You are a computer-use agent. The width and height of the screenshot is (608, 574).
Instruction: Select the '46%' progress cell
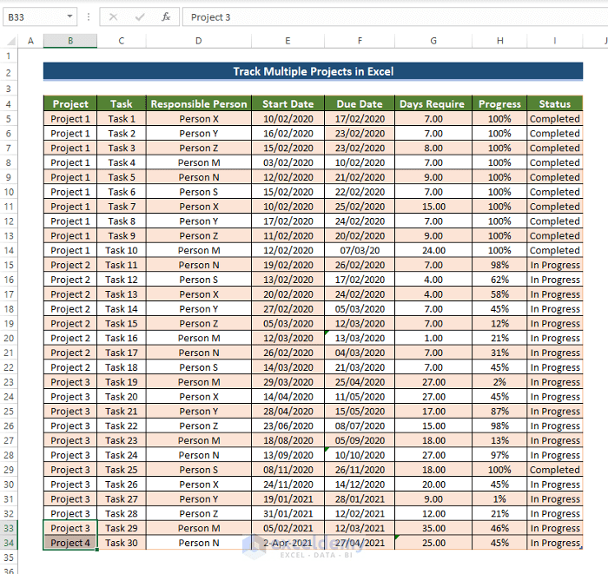click(x=499, y=528)
